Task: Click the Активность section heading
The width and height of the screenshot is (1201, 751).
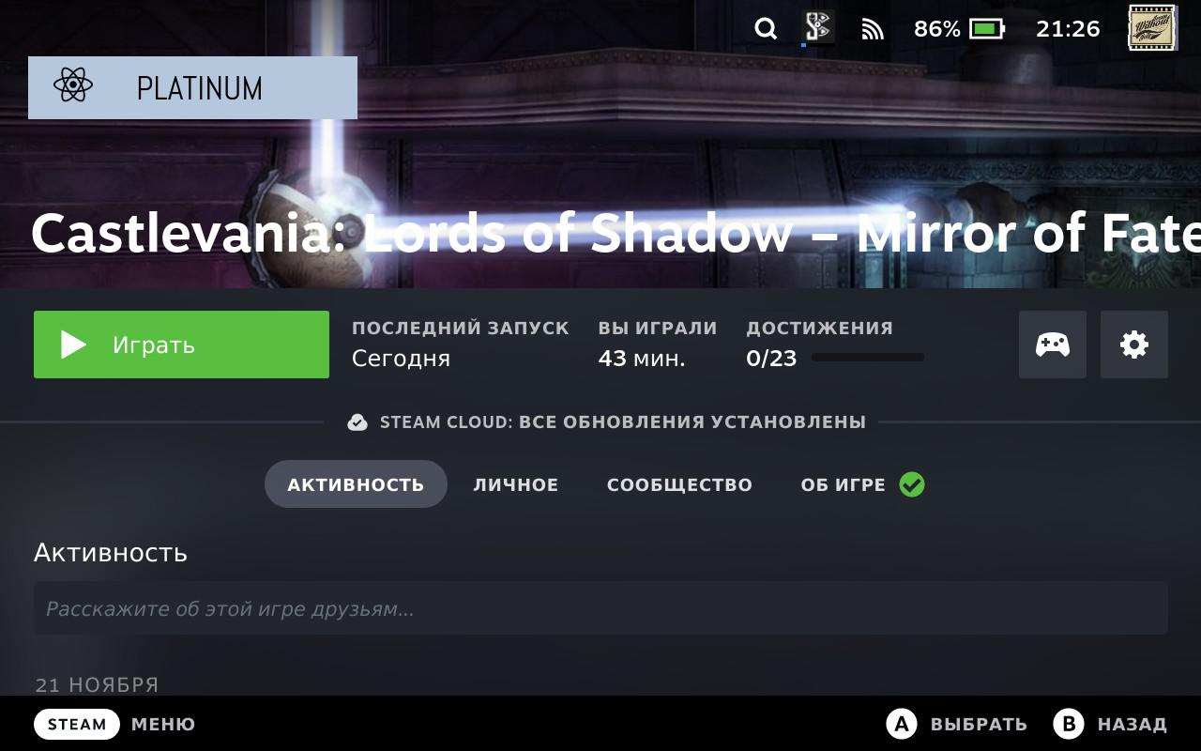Action: point(111,553)
